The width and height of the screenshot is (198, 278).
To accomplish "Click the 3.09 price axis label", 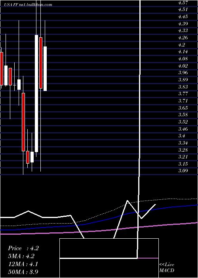I will pyautogui.click(x=183, y=171).
